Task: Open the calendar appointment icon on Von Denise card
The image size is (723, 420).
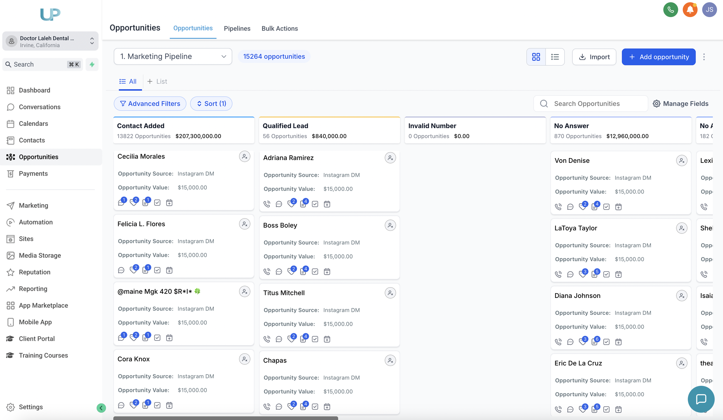Action: click(618, 207)
